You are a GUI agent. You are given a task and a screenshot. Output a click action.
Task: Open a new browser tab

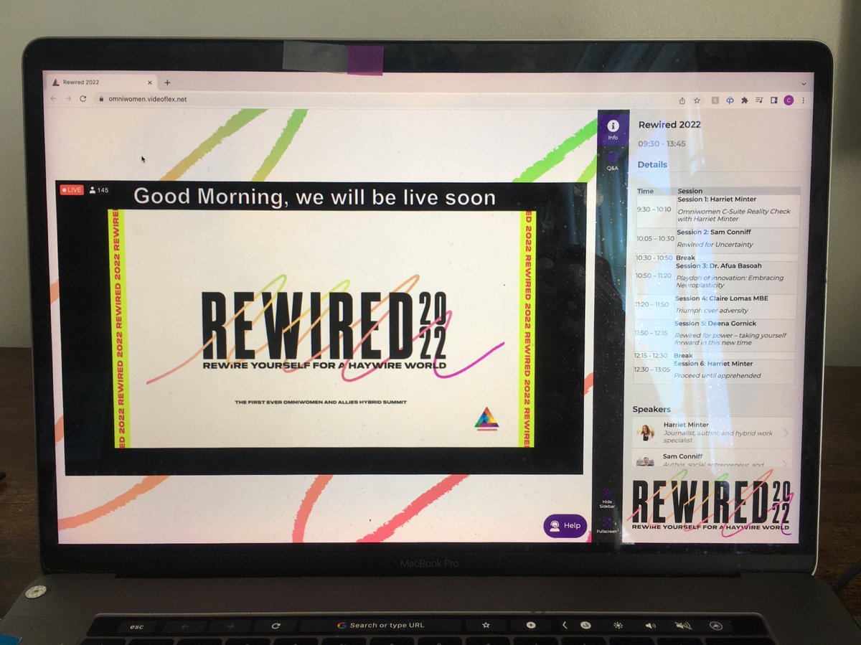pyautogui.click(x=167, y=83)
